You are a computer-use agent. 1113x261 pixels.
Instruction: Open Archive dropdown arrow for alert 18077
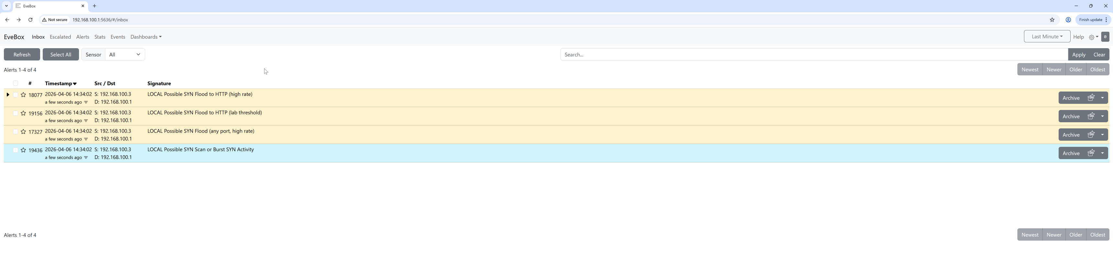1103,98
